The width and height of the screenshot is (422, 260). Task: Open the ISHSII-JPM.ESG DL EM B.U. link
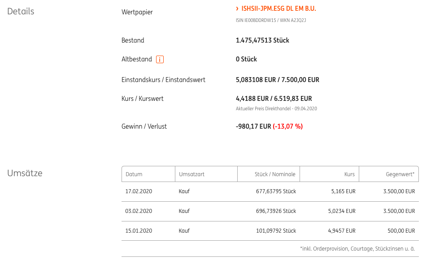278,9
